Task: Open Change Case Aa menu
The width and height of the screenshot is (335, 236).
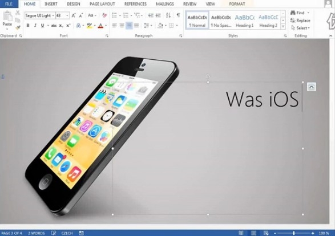Action: pyautogui.click(x=92, y=15)
